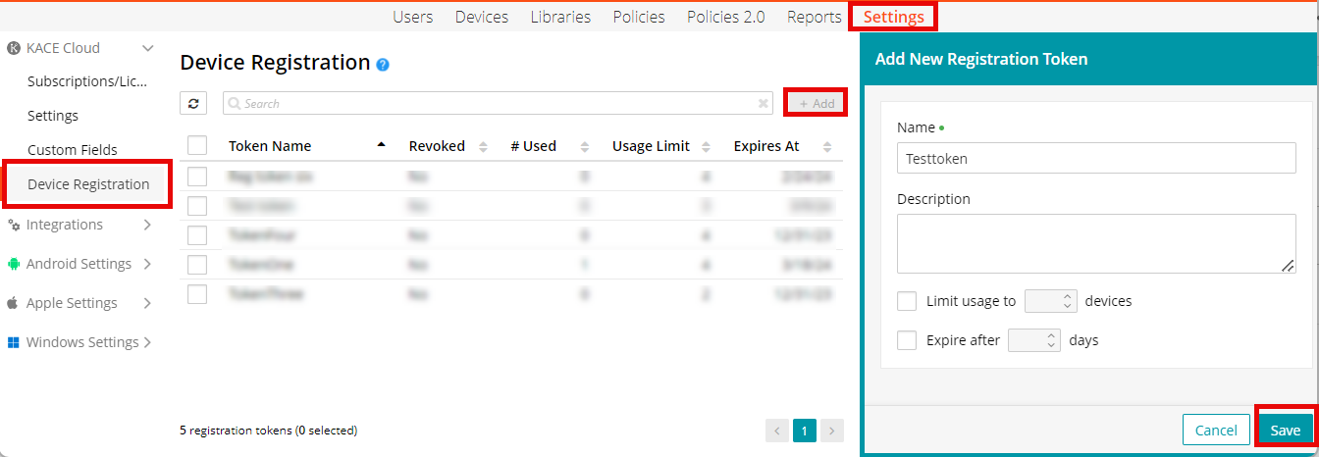The image size is (1319, 457).
Task: Click into the Description text area
Action: click(x=1095, y=243)
